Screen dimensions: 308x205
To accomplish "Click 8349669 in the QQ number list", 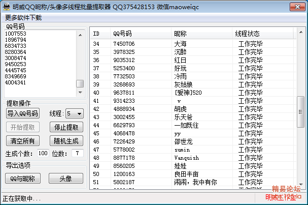I will (x=16, y=76).
